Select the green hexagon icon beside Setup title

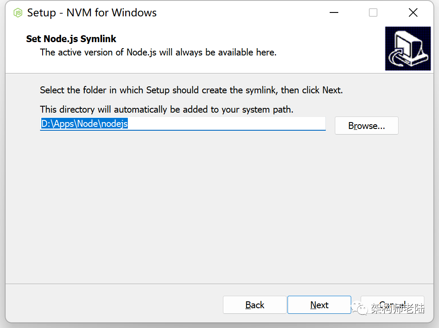[17, 12]
